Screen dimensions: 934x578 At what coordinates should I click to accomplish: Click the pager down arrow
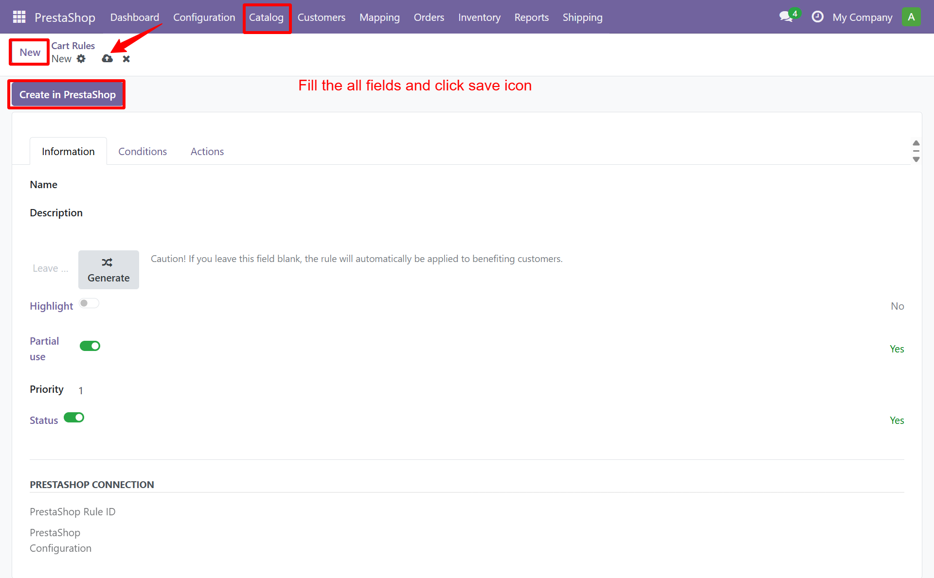pyautogui.click(x=916, y=159)
